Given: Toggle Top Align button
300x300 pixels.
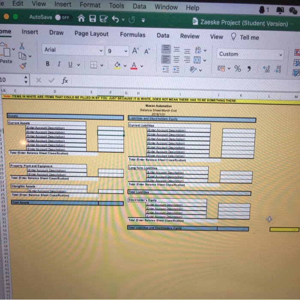Looking at the screenshot, I should click(166, 49).
